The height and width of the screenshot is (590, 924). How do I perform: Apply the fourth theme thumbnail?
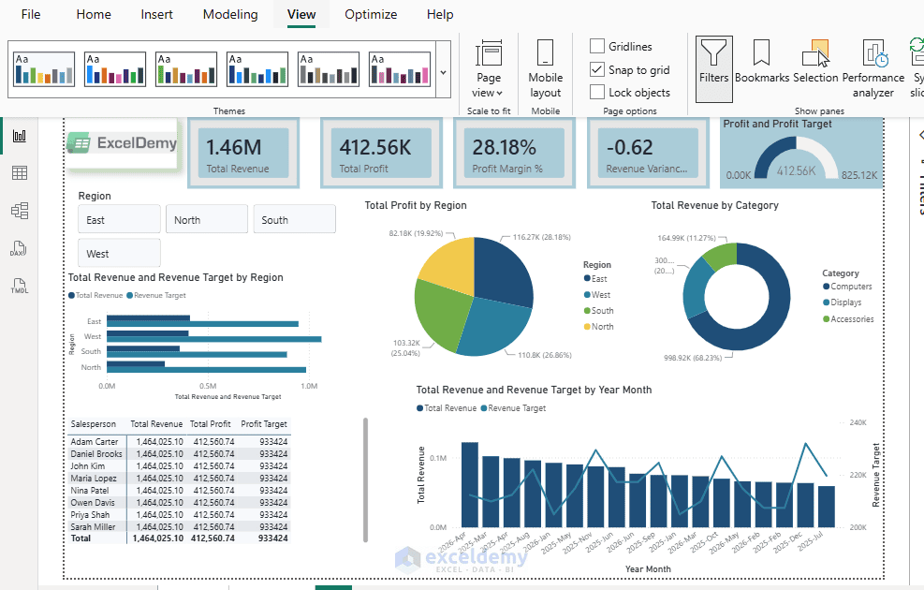[257, 69]
